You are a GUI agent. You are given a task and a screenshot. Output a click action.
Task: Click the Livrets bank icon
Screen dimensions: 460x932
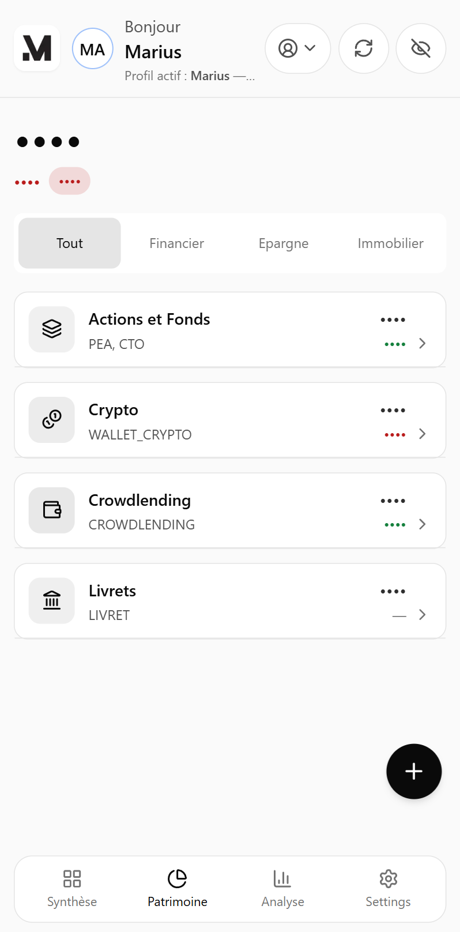pyautogui.click(x=52, y=601)
